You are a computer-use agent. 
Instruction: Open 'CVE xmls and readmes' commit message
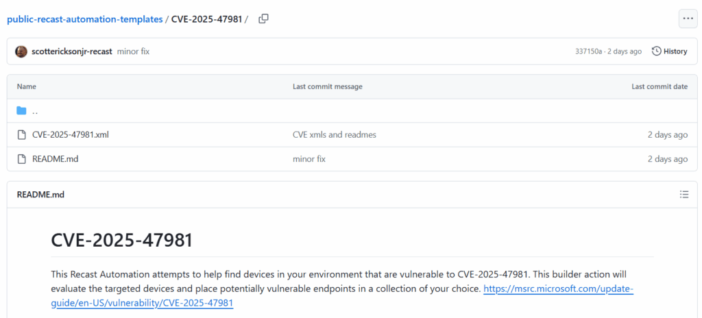335,135
